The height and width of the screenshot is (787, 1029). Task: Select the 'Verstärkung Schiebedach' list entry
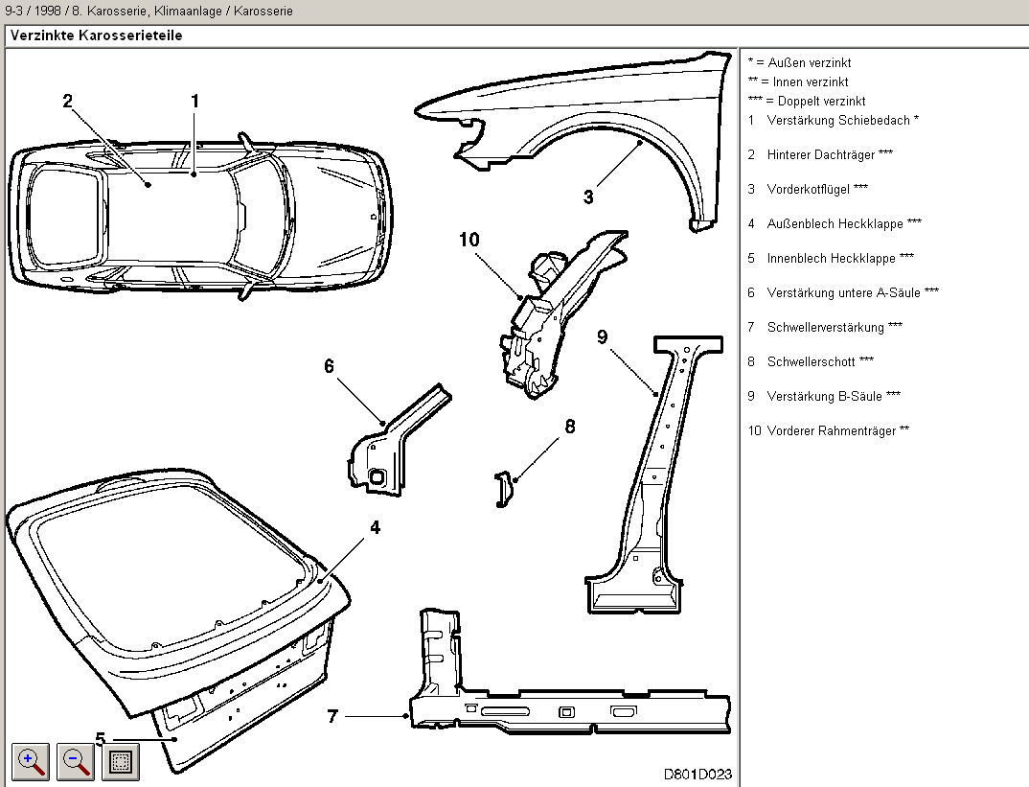(x=834, y=120)
